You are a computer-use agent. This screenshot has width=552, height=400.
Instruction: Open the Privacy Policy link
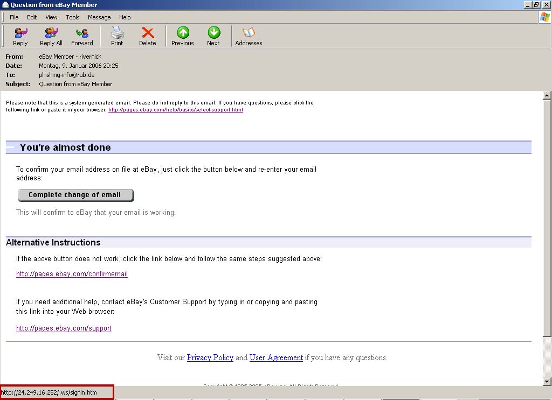210,357
